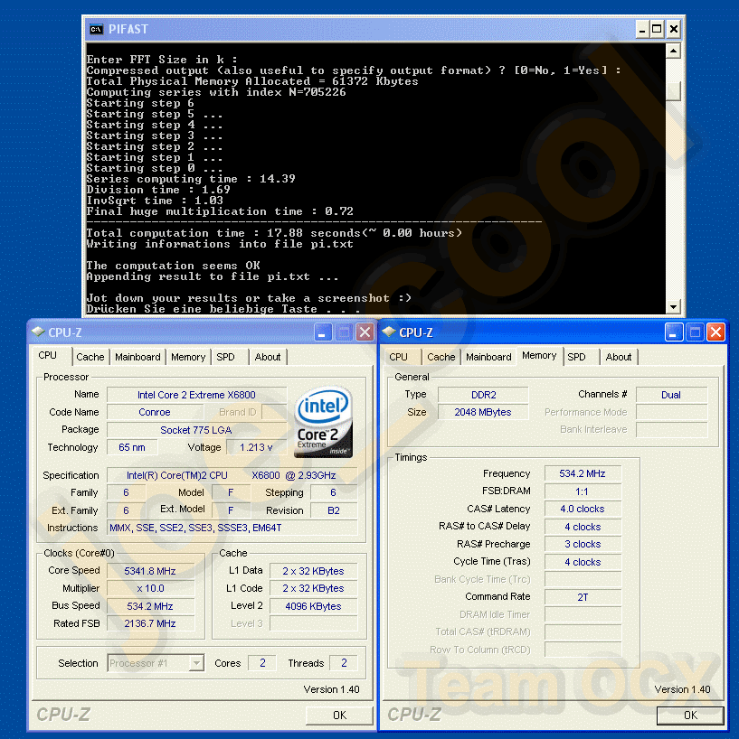Click the L1 Data value 2 x 32 KBytes
739x739 pixels.
pyautogui.click(x=313, y=571)
